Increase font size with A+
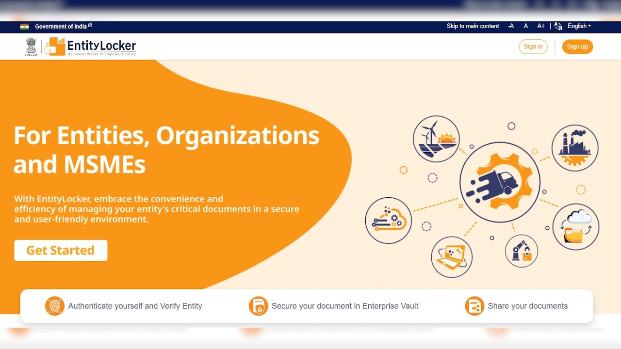The height and width of the screenshot is (349, 621). (541, 26)
